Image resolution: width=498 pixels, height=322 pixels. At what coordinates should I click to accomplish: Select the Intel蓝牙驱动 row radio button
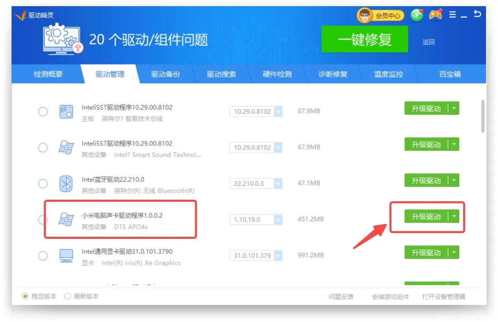tap(43, 184)
